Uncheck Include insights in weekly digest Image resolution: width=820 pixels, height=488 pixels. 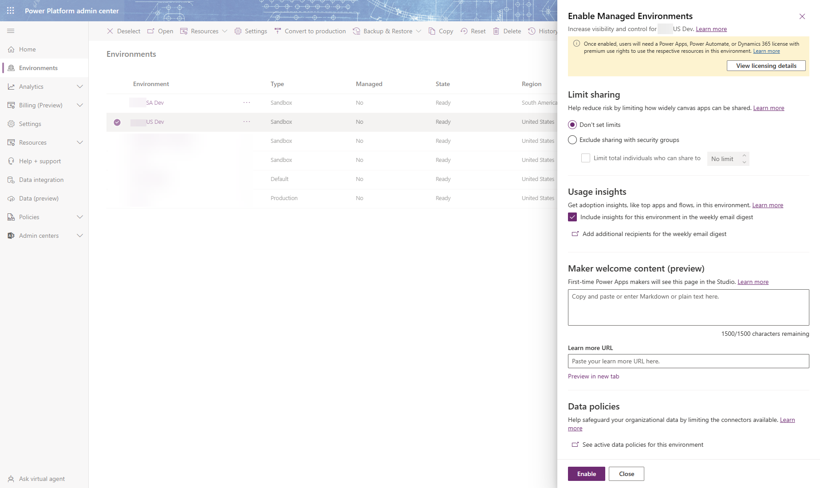pyautogui.click(x=572, y=217)
